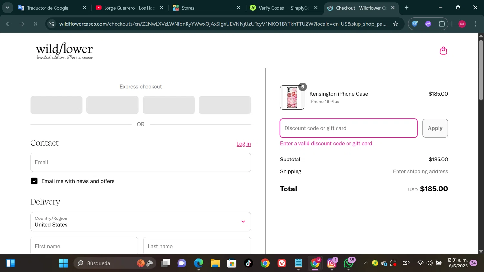The height and width of the screenshot is (272, 484).
Task: Open the Chrome profile avatar M
Action: (x=462, y=24)
